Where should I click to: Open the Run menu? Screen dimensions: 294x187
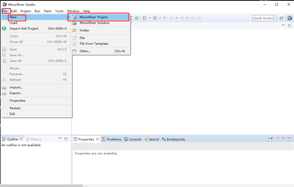tap(37, 11)
